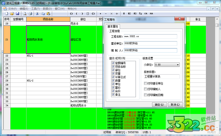Uncheck the 定额编号 column checkbox
This screenshot has height=136, width=221.
pos(113,63)
